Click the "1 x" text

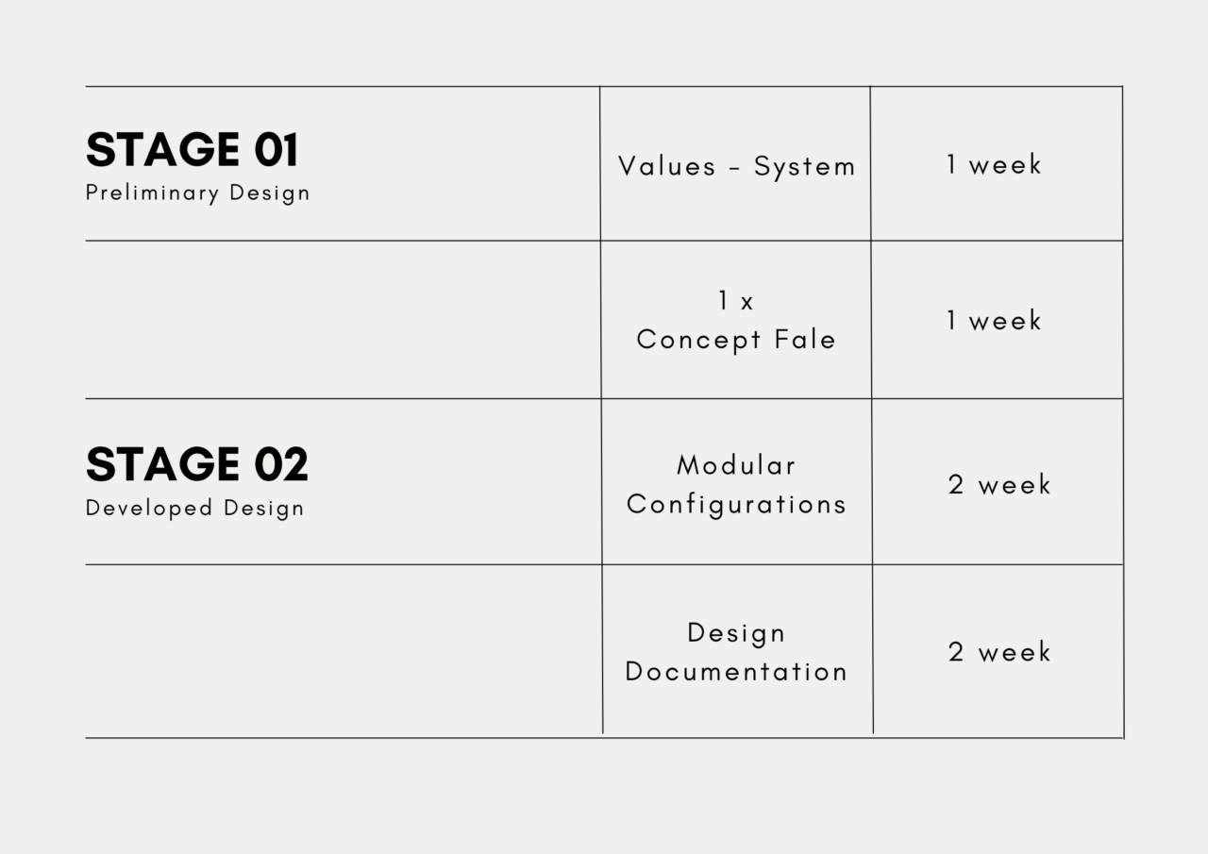pos(736,301)
